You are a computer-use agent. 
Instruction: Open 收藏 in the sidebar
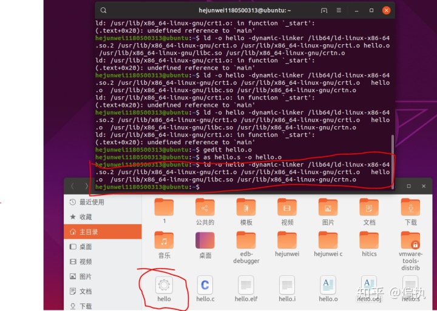pyautogui.click(x=103, y=217)
